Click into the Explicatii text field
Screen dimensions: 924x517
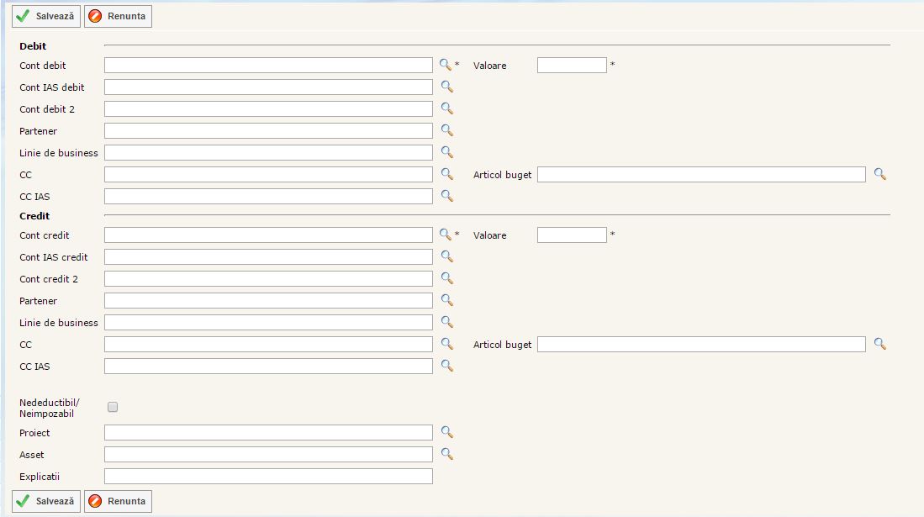pyautogui.click(x=268, y=477)
